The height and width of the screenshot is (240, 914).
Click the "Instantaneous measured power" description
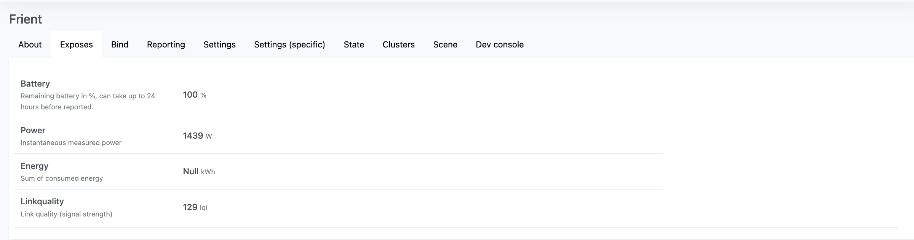pos(71,143)
